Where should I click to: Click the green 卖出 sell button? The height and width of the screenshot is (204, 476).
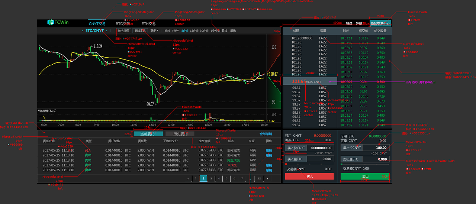(x=365, y=177)
